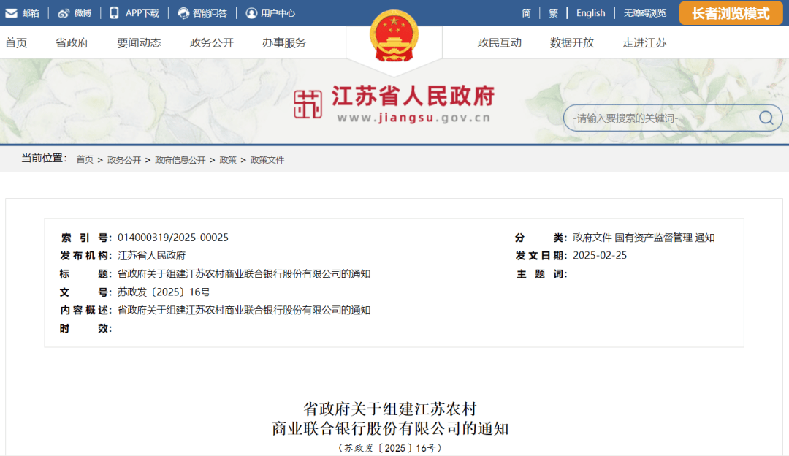
Task: Switch to simplified Chinese 简
Action: point(526,13)
